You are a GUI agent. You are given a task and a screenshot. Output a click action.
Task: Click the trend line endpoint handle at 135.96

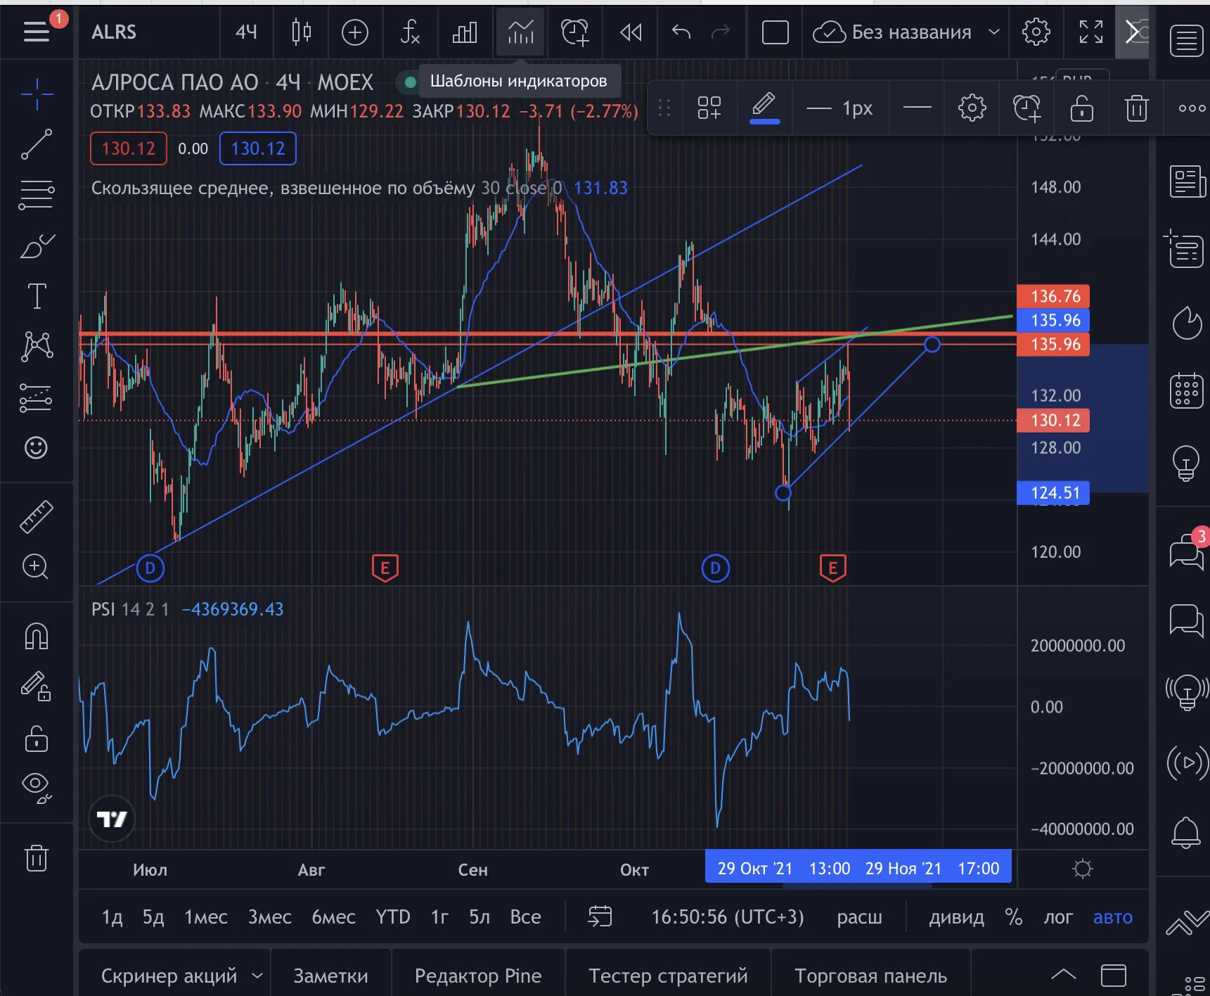tap(932, 344)
